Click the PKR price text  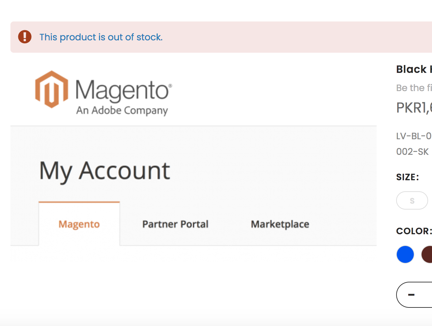(x=413, y=108)
